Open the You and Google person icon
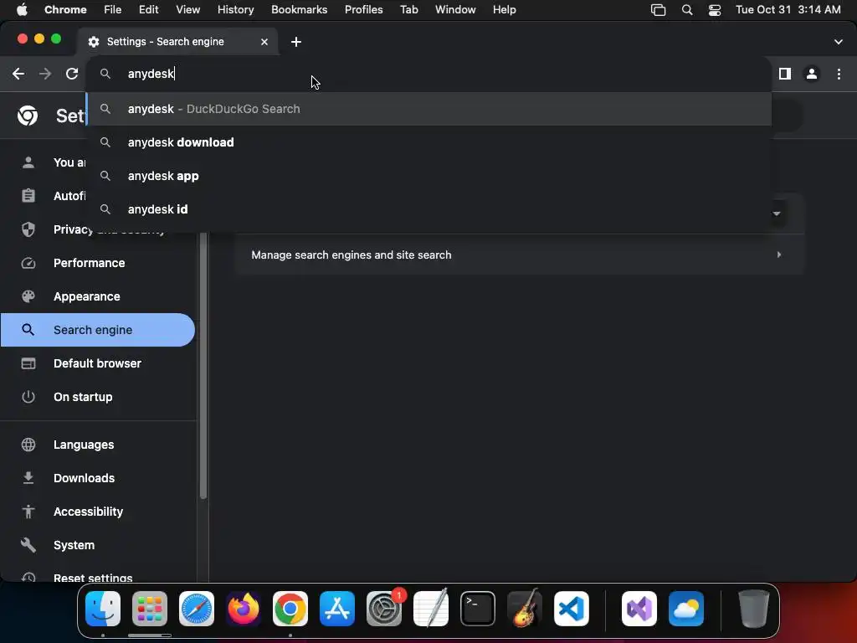 click(x=28, y=162)
